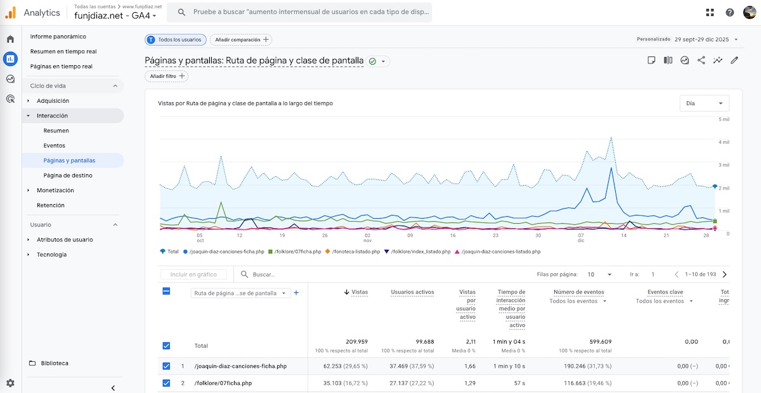The image size is (761, 393).
Task: Change rows per page from 10
Action: coord(599,274)
